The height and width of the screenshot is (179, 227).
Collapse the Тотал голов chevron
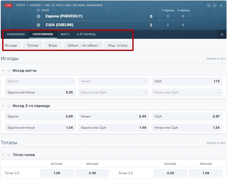pyautogui.click(x=3, y=155)
